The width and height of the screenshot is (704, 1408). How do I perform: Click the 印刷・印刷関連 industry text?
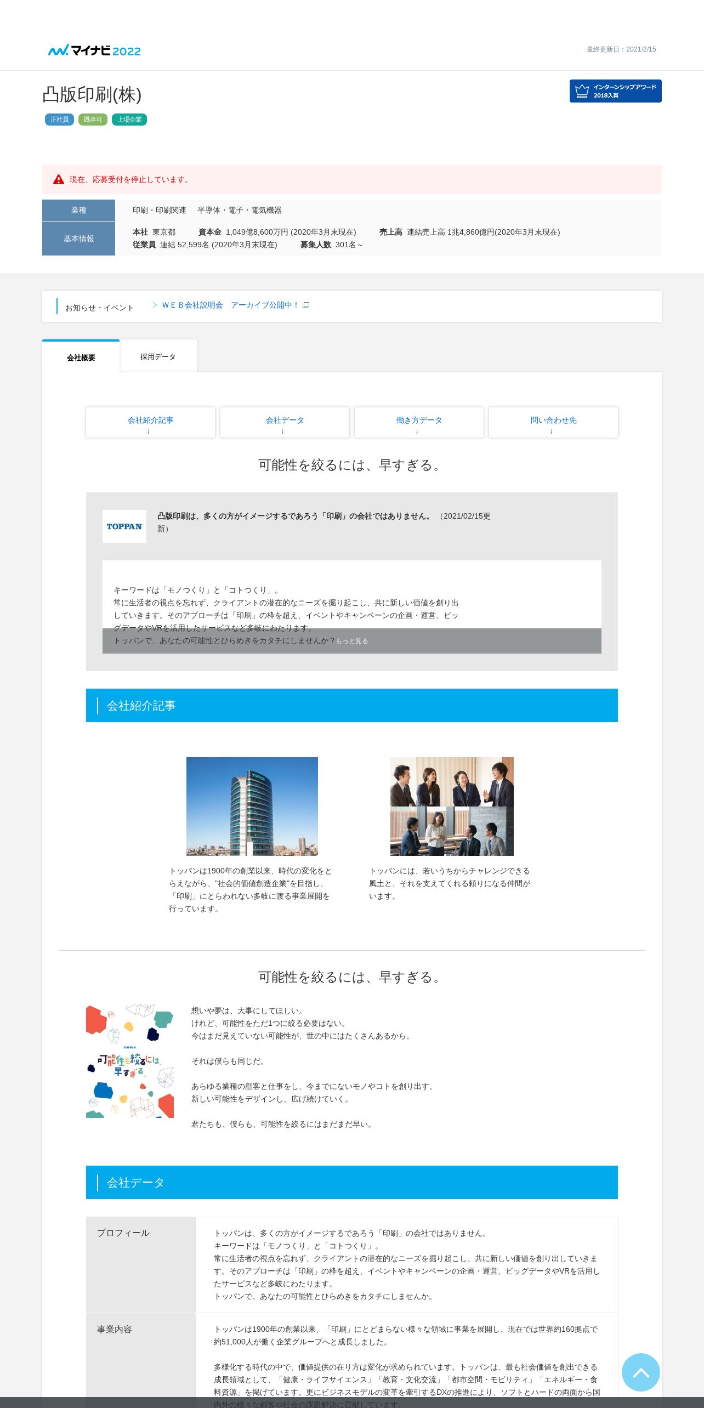(x=159, y=210)
